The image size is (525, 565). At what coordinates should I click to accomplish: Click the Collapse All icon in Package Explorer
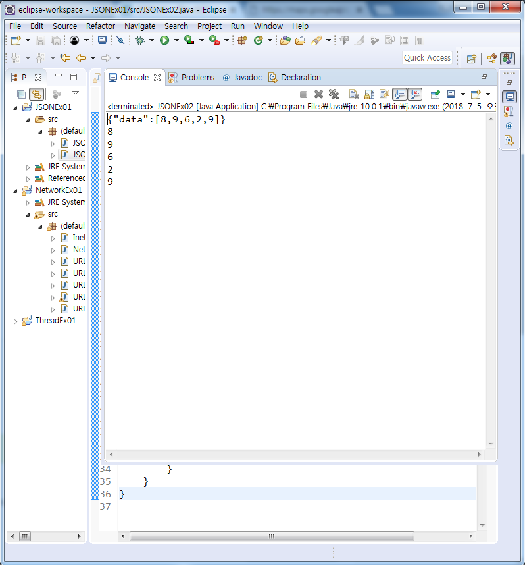coord(21,94)
